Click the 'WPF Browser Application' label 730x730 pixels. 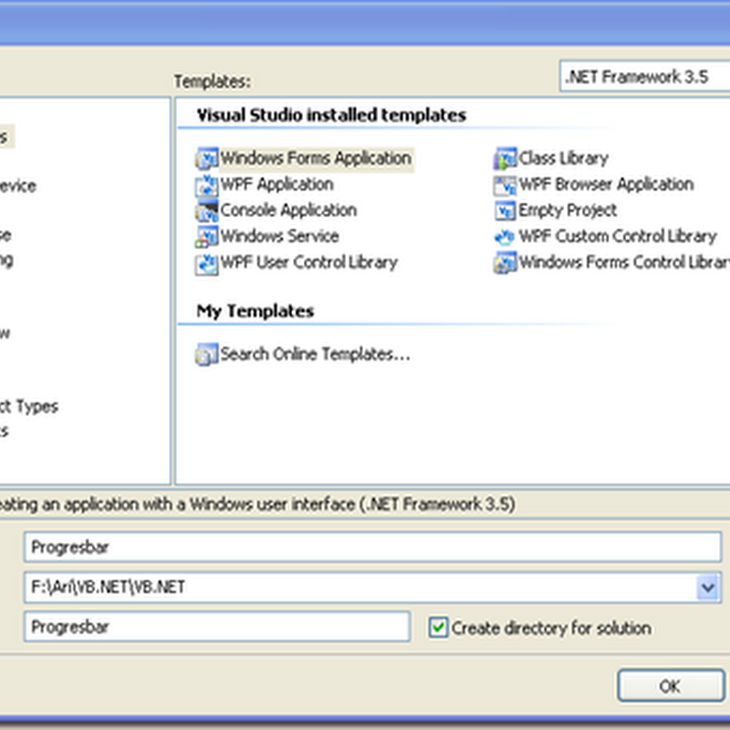pos(606,185)
